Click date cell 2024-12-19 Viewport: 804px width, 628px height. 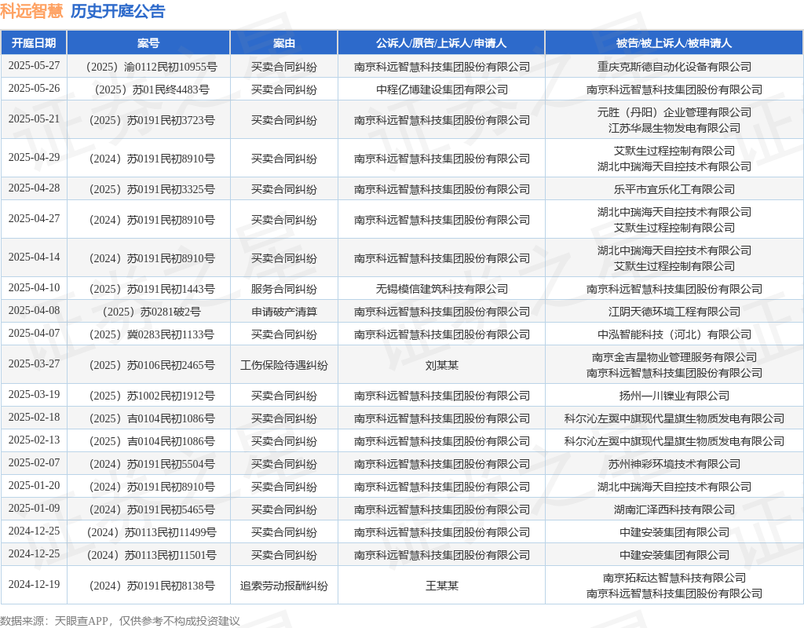point(34,584)
